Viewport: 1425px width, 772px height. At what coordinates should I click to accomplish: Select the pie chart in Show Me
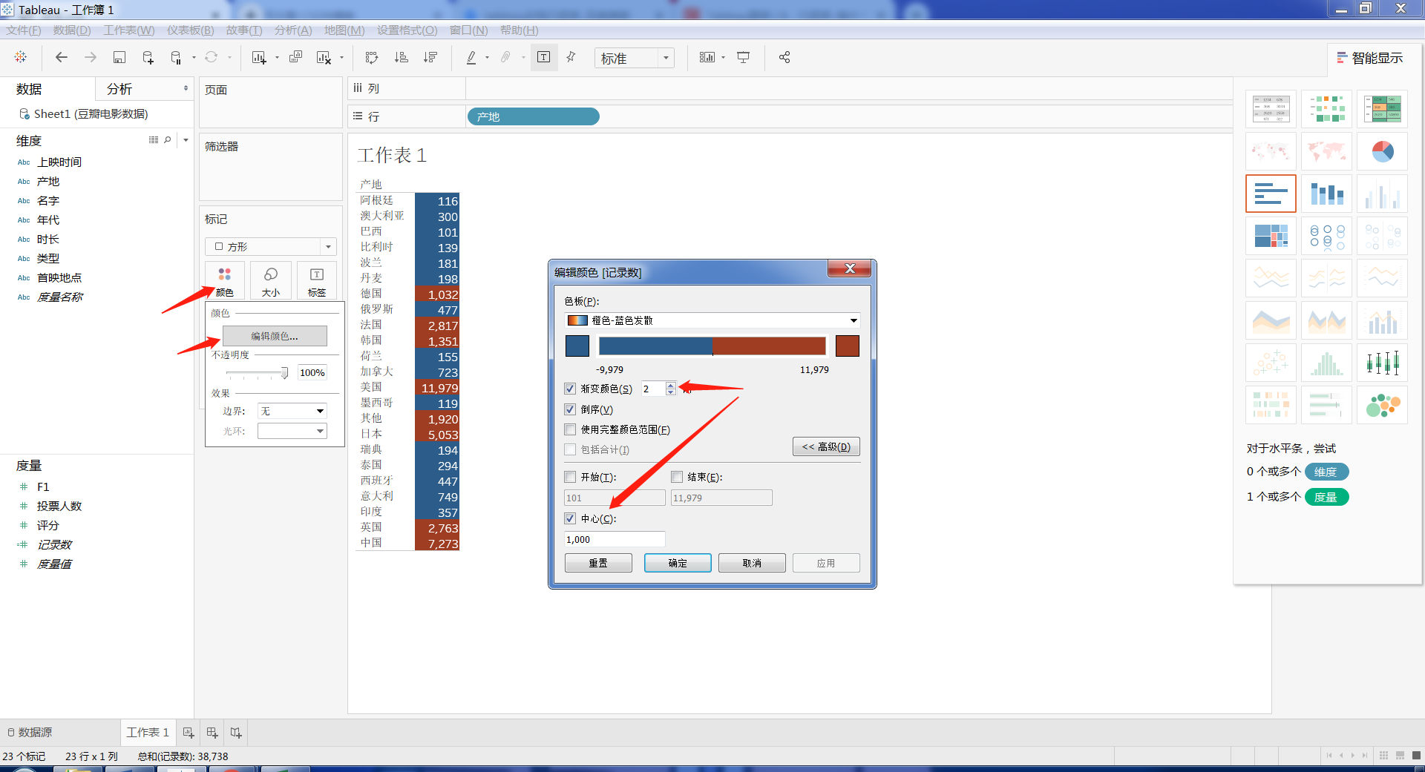pyautogui.click(x=1382, y=152)
